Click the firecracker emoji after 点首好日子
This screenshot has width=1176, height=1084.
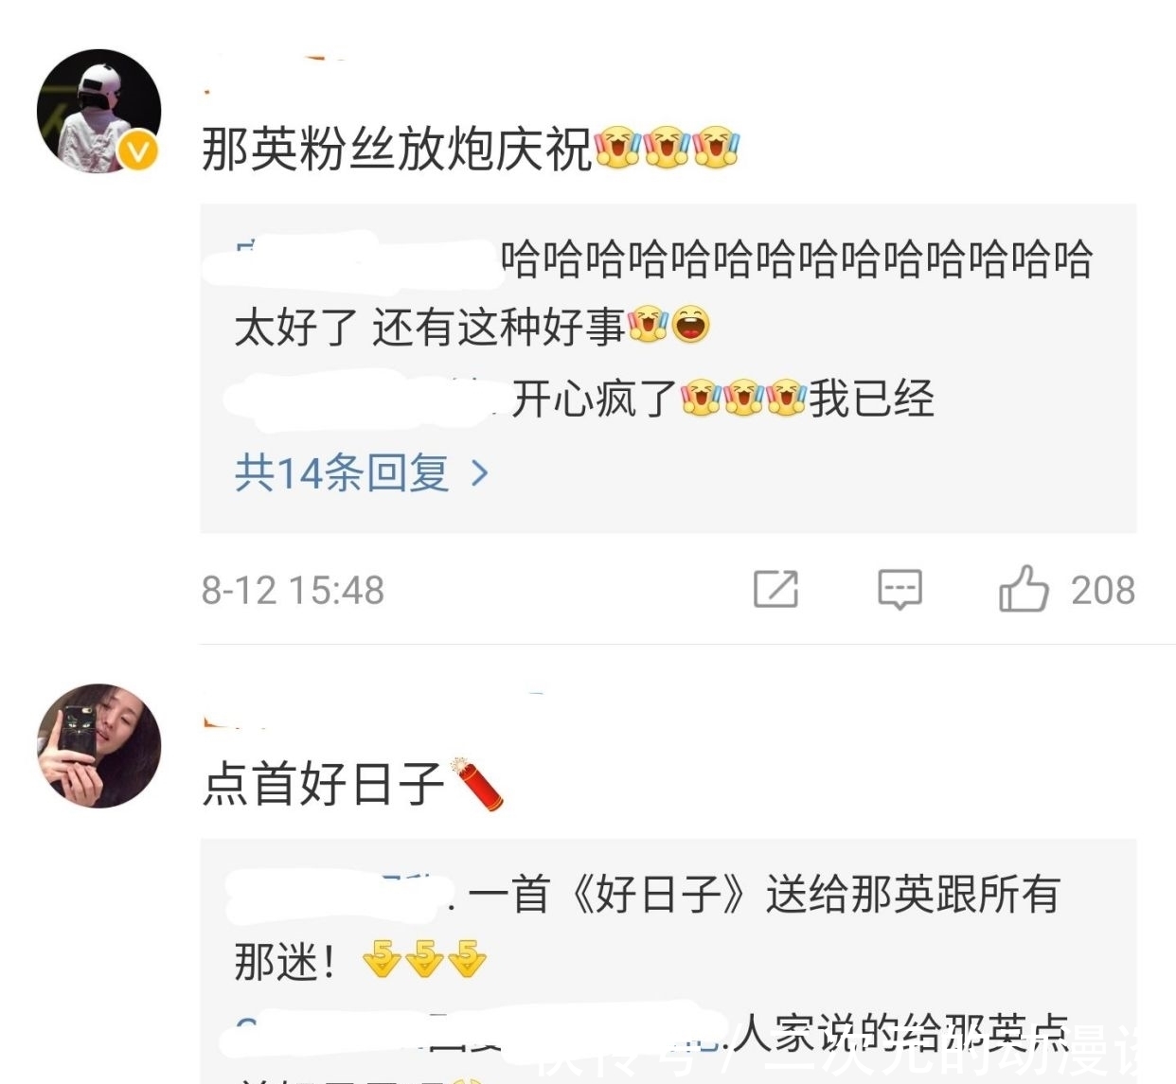[477, 783]
